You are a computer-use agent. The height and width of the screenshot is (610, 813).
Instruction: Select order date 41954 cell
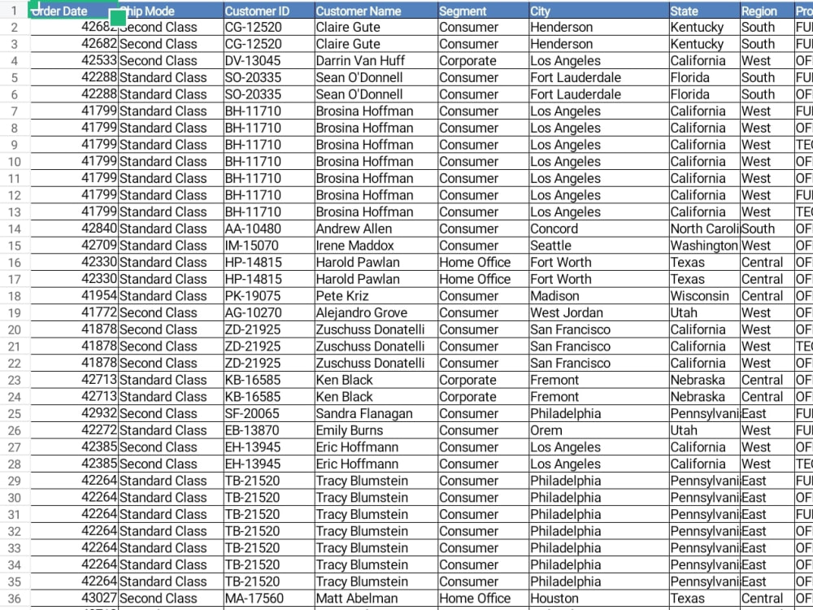(x=74, y=296)
